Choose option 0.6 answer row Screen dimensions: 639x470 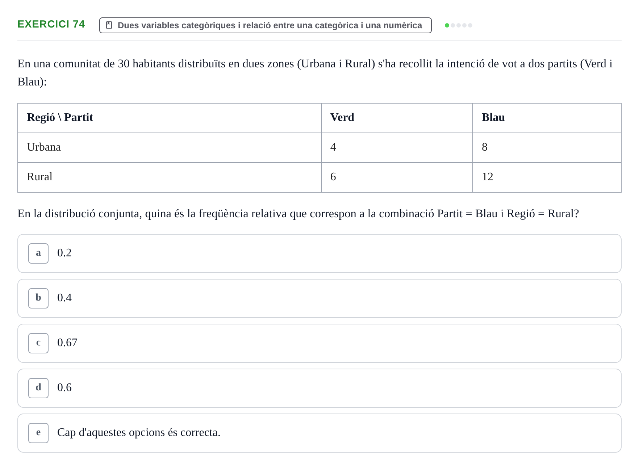319,388
